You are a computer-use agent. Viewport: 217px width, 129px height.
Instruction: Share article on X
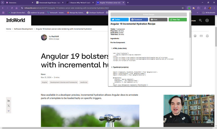coord(9,106)
